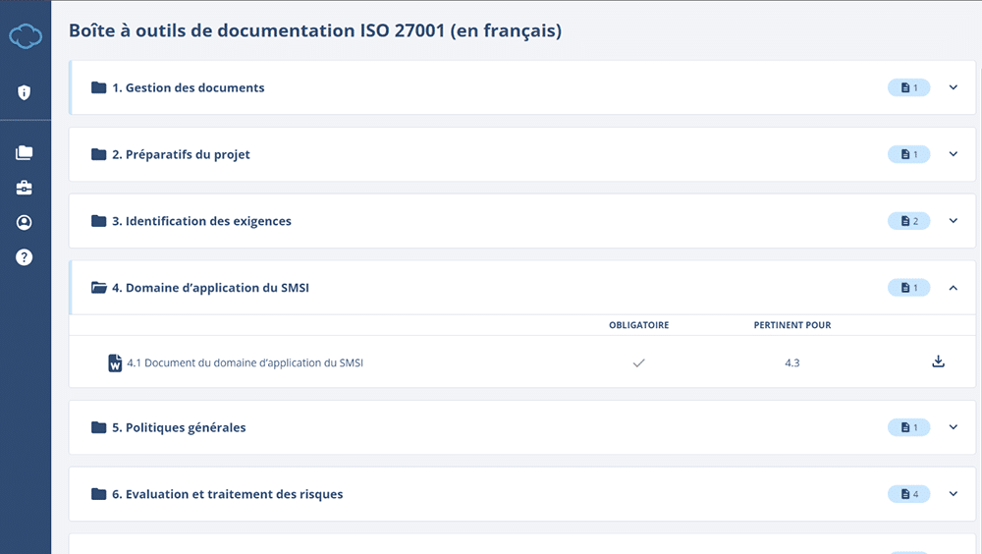The image size is (982, 554).
Task: Collapse the Domaine d'application du SMSI section
Action: 953,288
